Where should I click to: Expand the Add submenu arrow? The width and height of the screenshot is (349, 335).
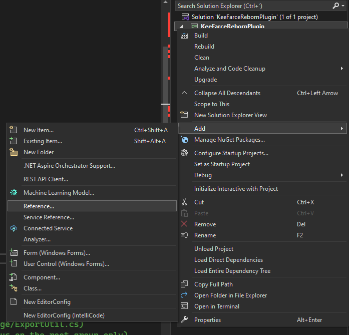point(341,128)
